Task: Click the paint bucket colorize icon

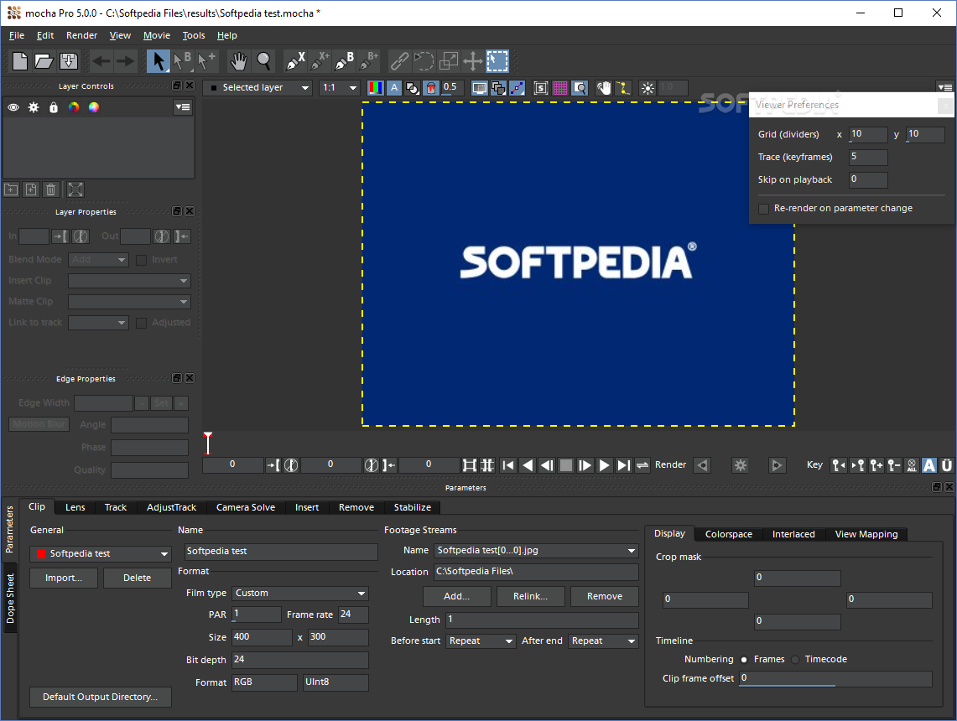Action: click(x=431, y=88)
